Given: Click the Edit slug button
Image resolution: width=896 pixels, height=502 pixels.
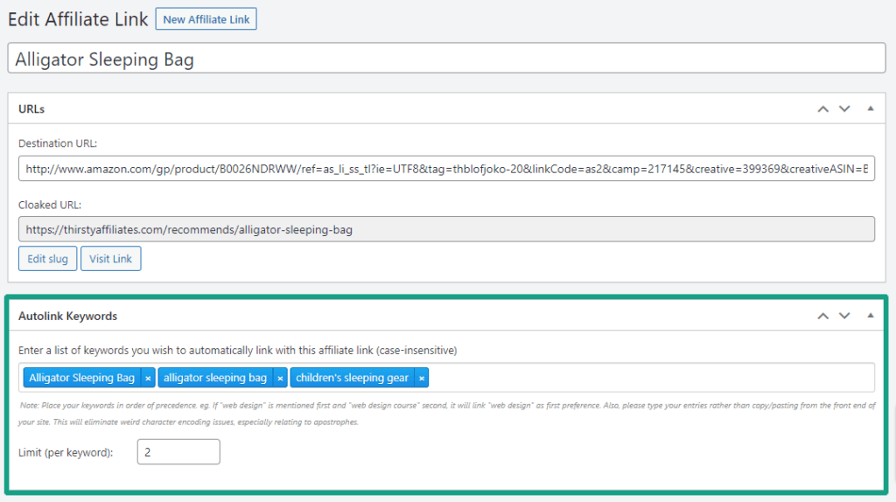Looking at the screenshot, I should (47, 259).
